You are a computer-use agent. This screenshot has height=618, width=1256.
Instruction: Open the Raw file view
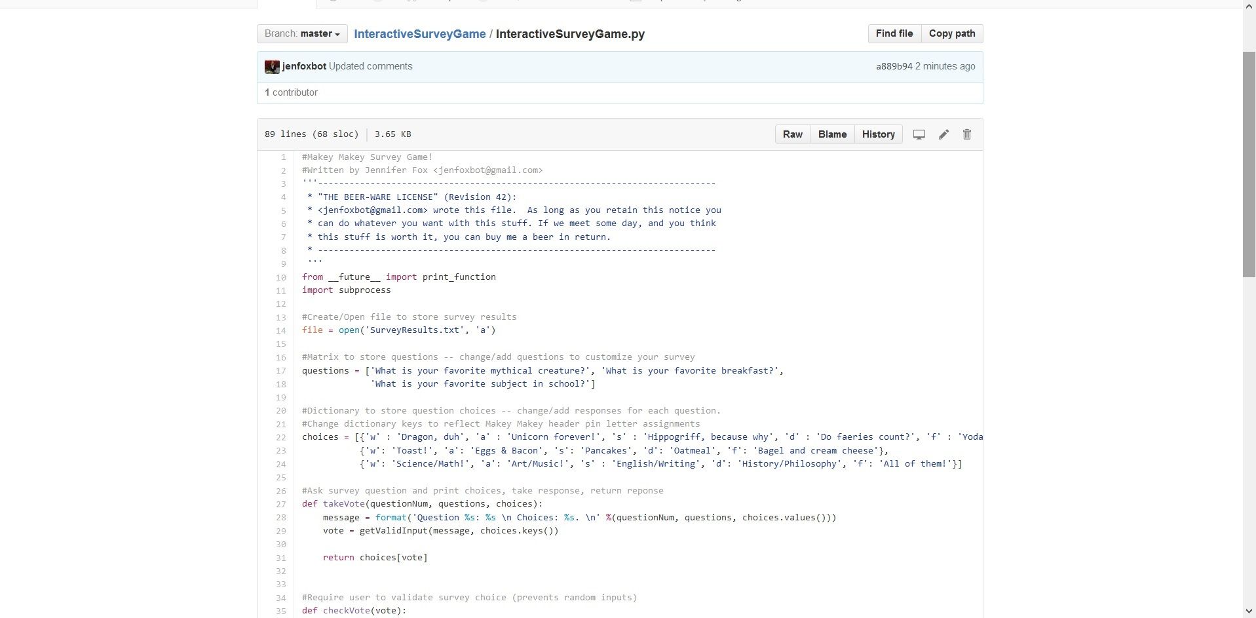tap(792, 134)
